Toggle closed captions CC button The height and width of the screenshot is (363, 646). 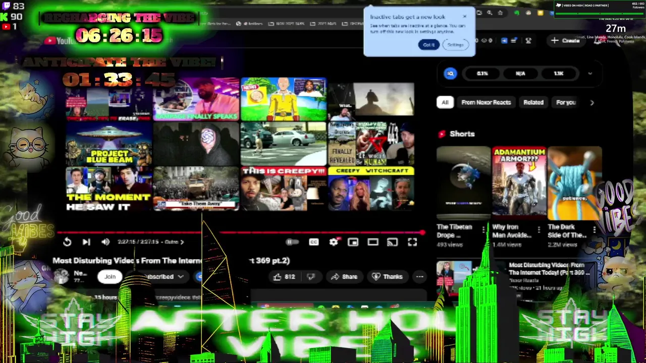pos(313,242)
